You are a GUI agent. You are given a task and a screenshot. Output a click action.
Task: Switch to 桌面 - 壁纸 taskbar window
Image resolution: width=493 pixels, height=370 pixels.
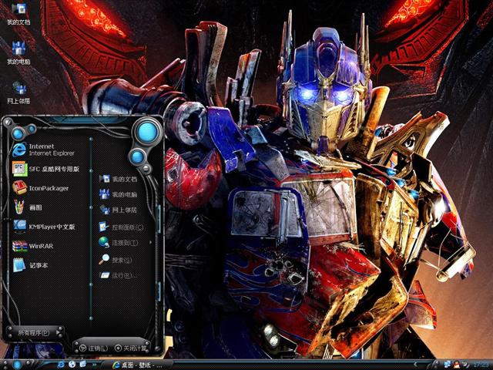point(139,364)
